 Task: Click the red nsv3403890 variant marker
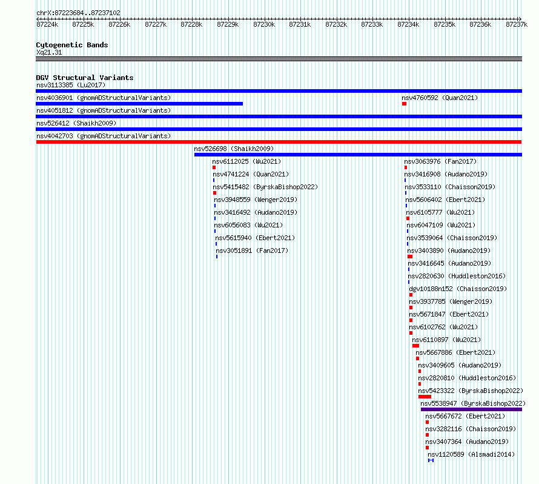coord(410,257)
